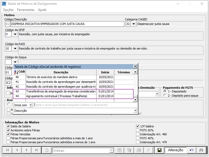Toggle the 13º Salário checkbox

point(138,126)
